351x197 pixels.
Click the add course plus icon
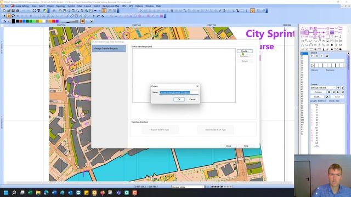[338, 88]
